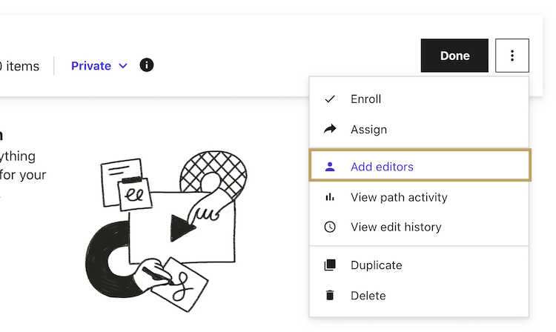Select the Enroll menu option

coord(366,99)
